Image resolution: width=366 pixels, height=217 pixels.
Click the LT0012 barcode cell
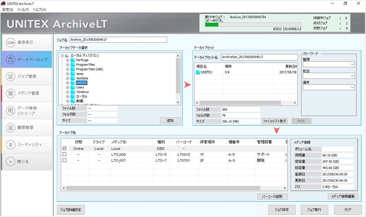coord(184,154)
